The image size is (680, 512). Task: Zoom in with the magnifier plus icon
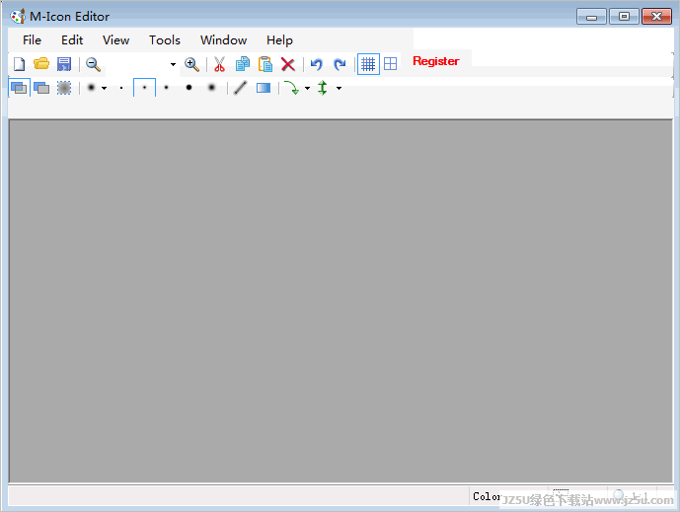191,64
